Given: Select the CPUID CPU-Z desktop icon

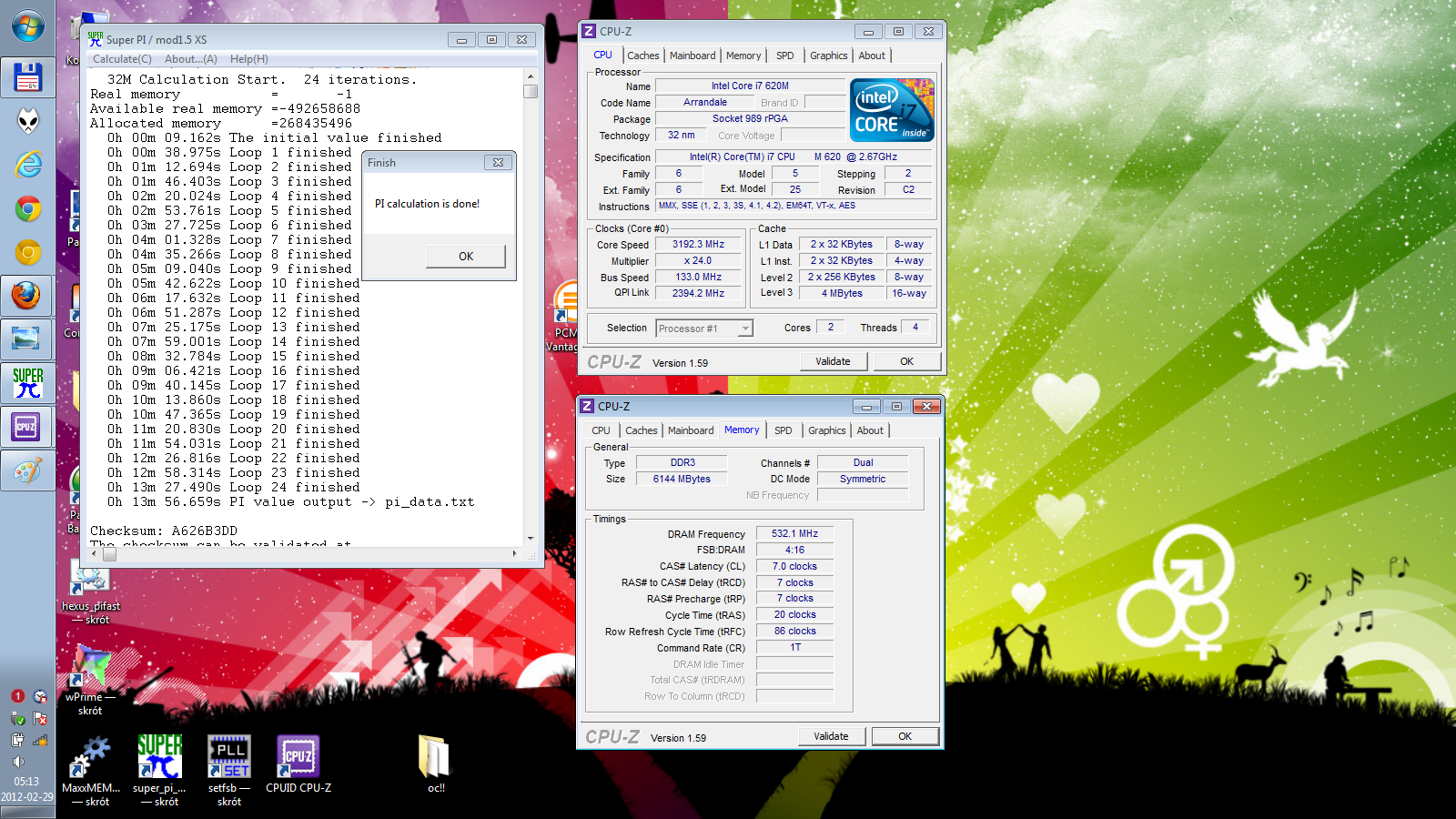Looking at the screenshot, I should point(298,764).
